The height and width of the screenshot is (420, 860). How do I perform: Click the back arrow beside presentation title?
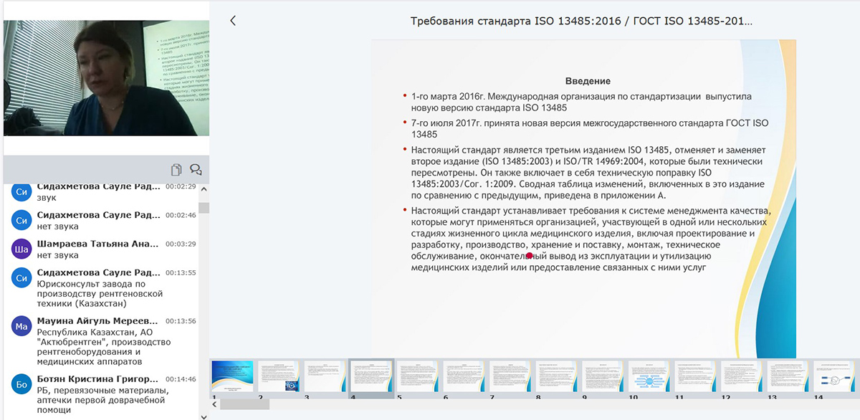[x=233, y=21]
